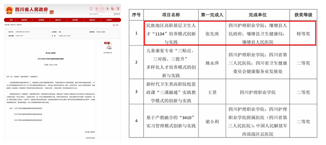The height and width of the screenshot is (145, 326).
Task: Click the last circular icon in header row
Action: [x=118, y=9]
